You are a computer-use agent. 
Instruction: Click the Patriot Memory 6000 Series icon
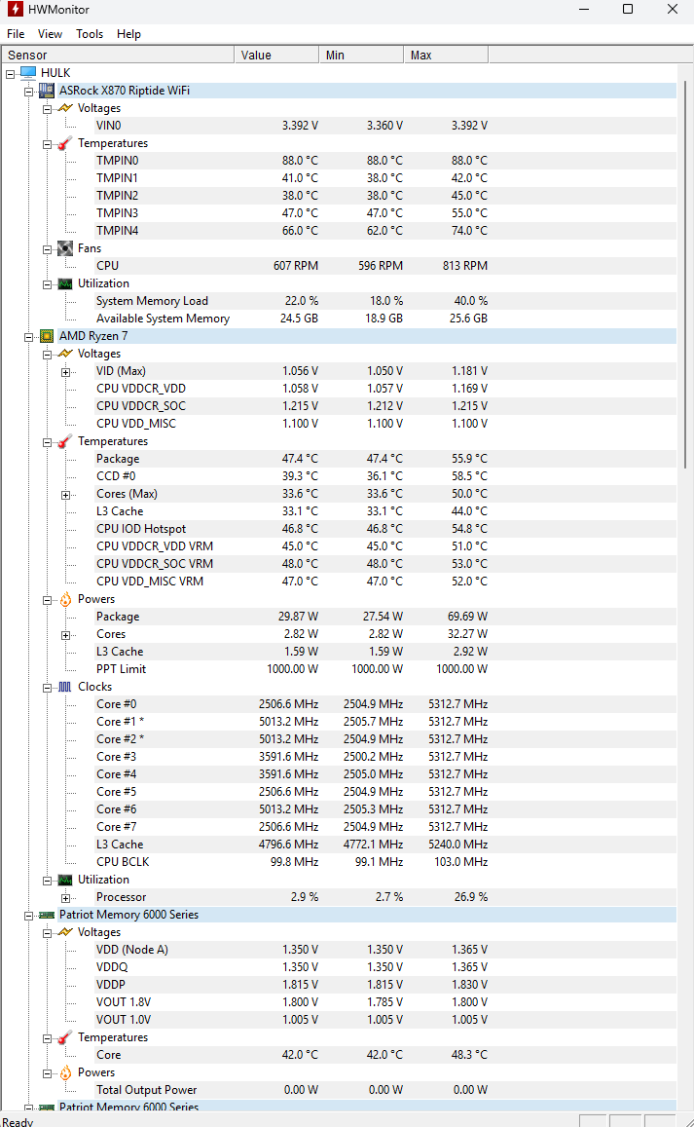coord(46,915)
